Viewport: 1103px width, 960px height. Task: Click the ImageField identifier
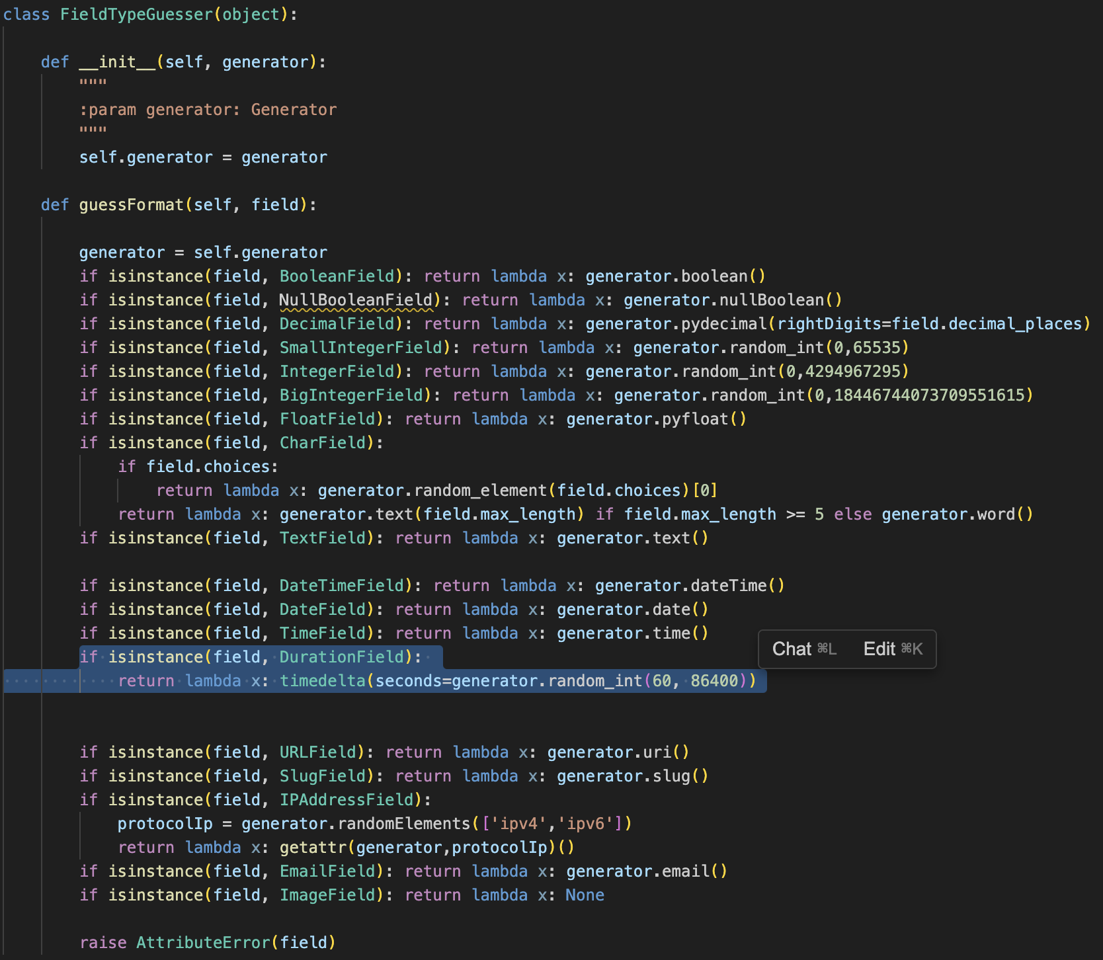(x=327, y=895)
